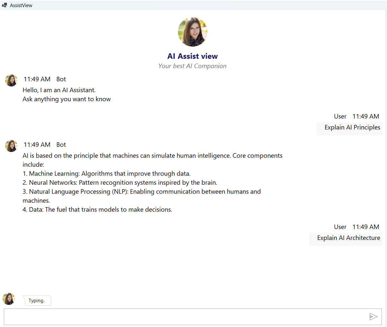This screenshot has height=327, width=387.
Task: Click the 'AI Assist view' heading
Action: click(193, 56)
